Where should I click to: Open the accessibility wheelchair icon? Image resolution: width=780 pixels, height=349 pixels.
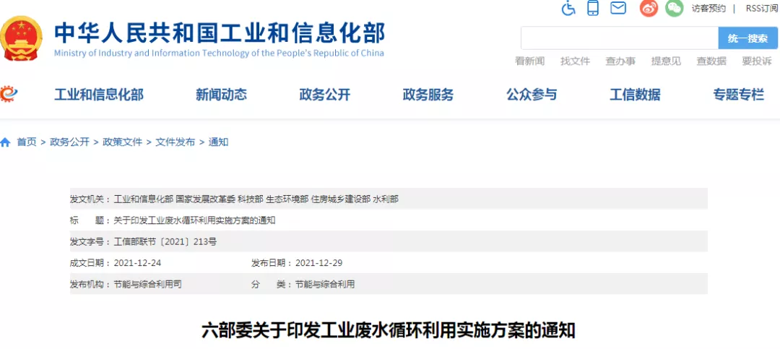point(568,8)
